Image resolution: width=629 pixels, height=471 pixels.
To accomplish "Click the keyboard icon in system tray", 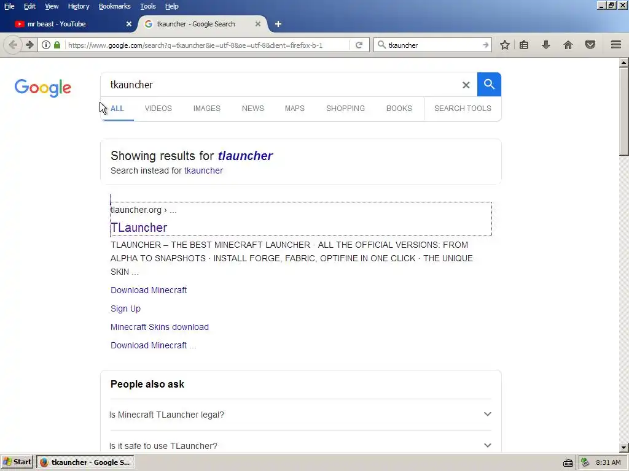I will 568,462.
